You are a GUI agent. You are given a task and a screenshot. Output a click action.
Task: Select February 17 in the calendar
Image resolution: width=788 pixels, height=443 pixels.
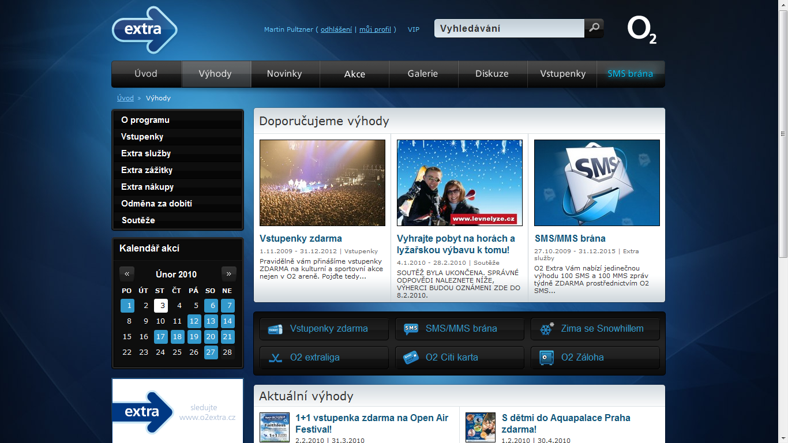(160, 336)
